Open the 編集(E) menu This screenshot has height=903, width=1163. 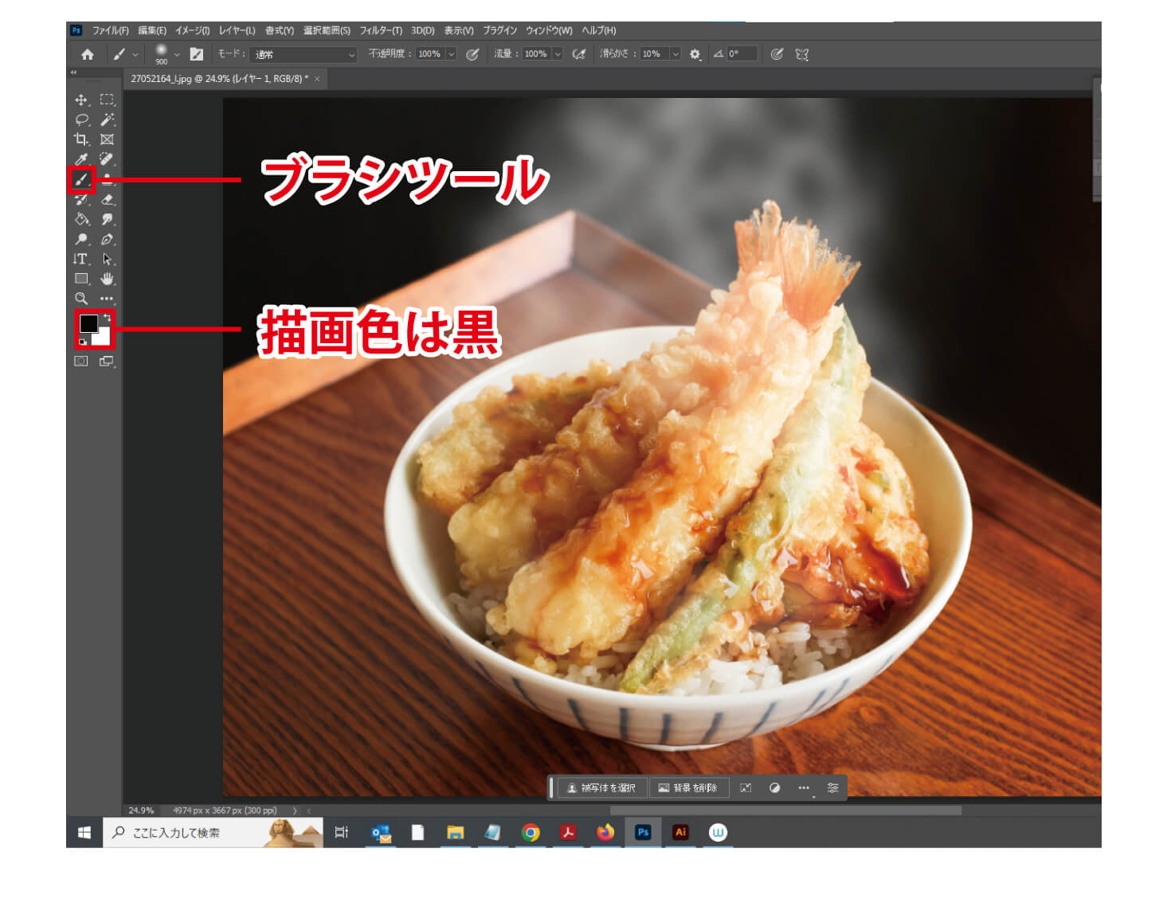[152, 30]
